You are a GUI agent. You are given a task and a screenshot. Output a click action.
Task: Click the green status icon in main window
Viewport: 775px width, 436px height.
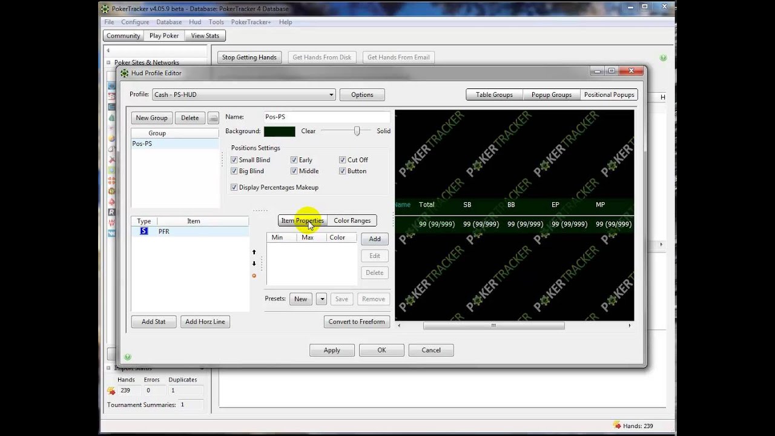point(663,58)
